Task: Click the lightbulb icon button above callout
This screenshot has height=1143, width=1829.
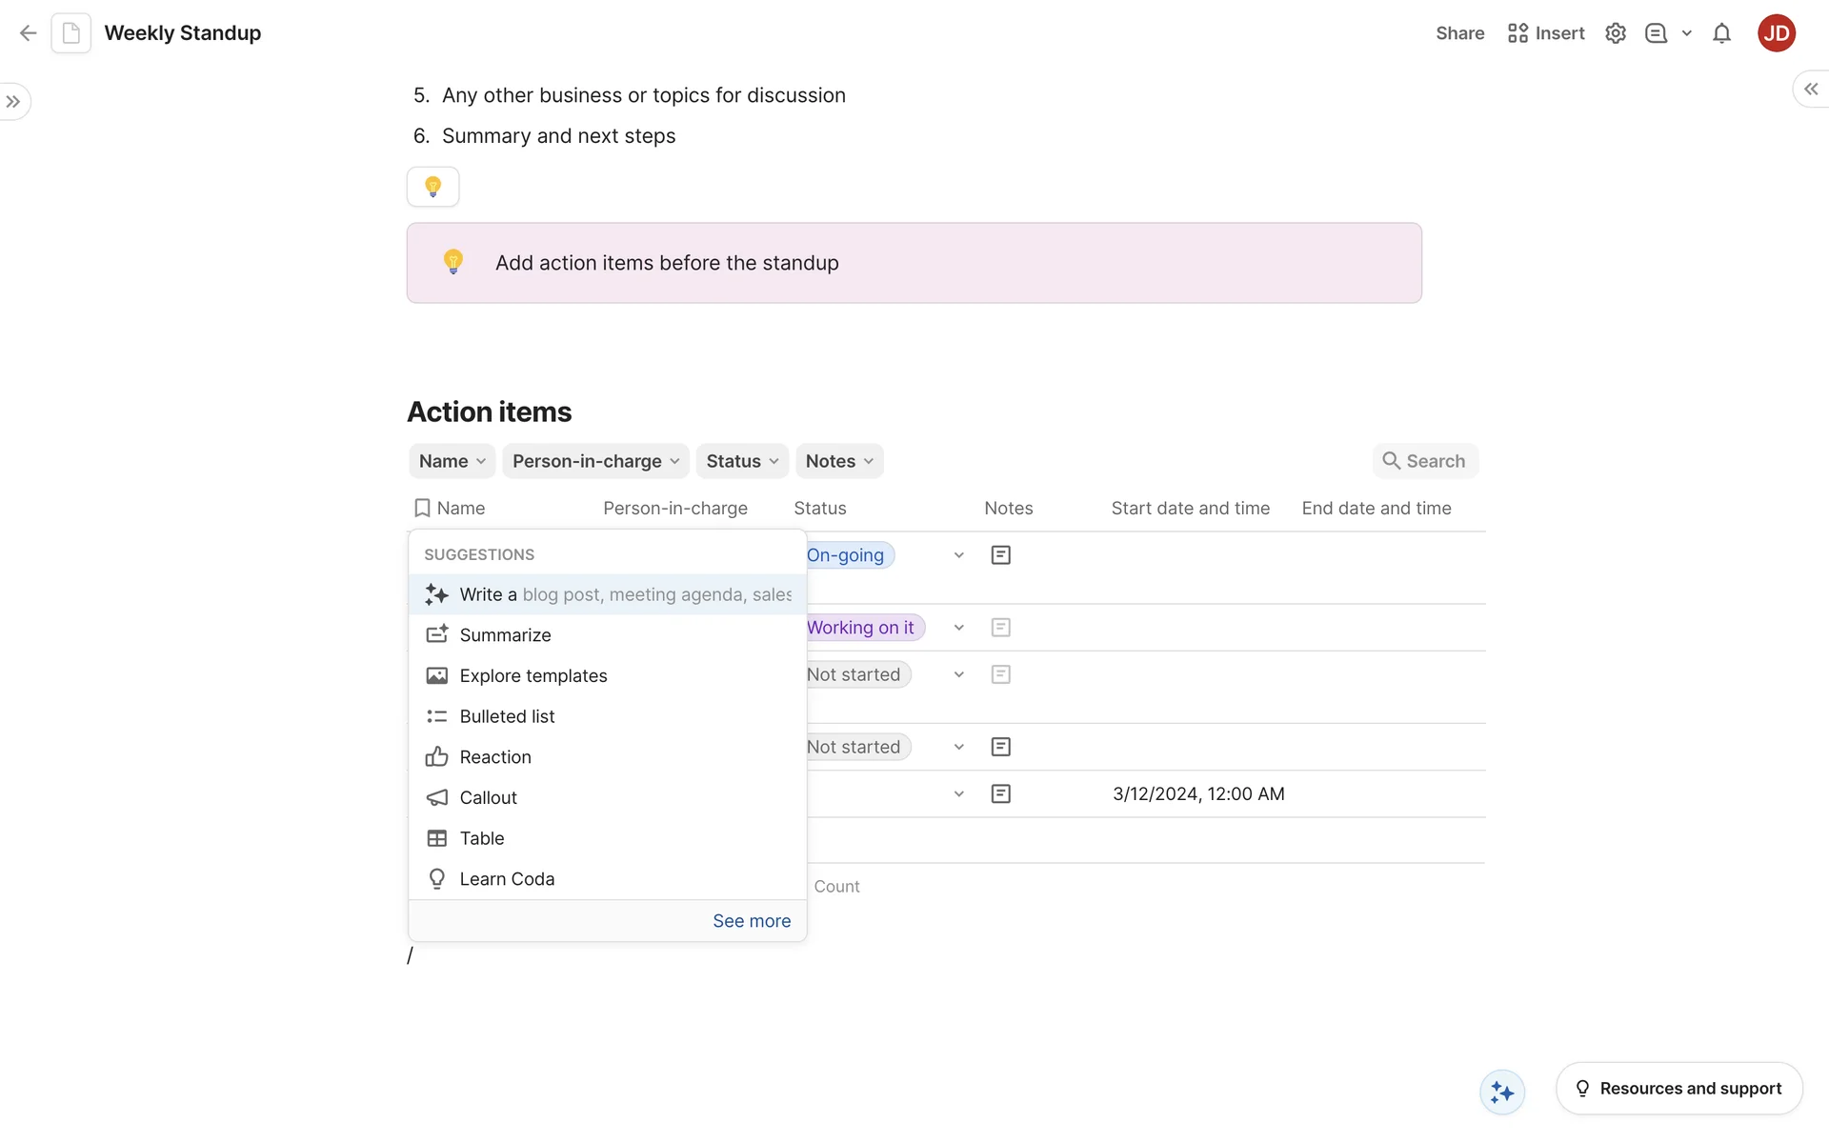Action: coord(432,187)
